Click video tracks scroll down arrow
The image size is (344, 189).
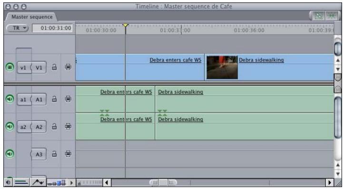click(338, 69)
